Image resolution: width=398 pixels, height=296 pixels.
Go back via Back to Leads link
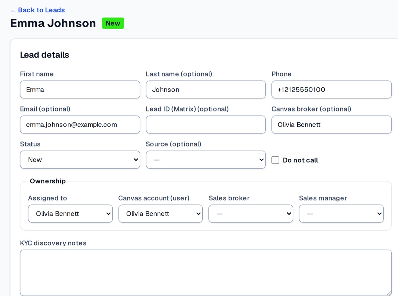tap(38, 10)
